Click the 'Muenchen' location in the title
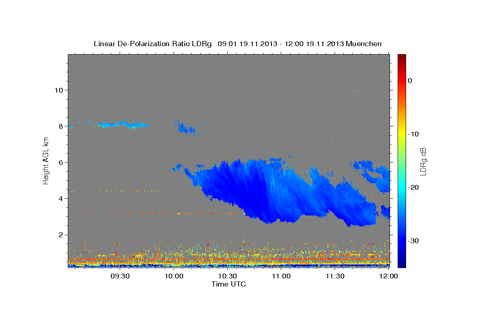The width and height of the screenshot is (482, 321). tap(364, 44)
